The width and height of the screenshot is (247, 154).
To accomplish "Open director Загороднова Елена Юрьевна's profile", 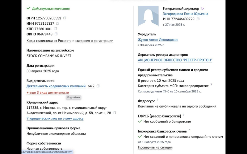I will point(186,14).
